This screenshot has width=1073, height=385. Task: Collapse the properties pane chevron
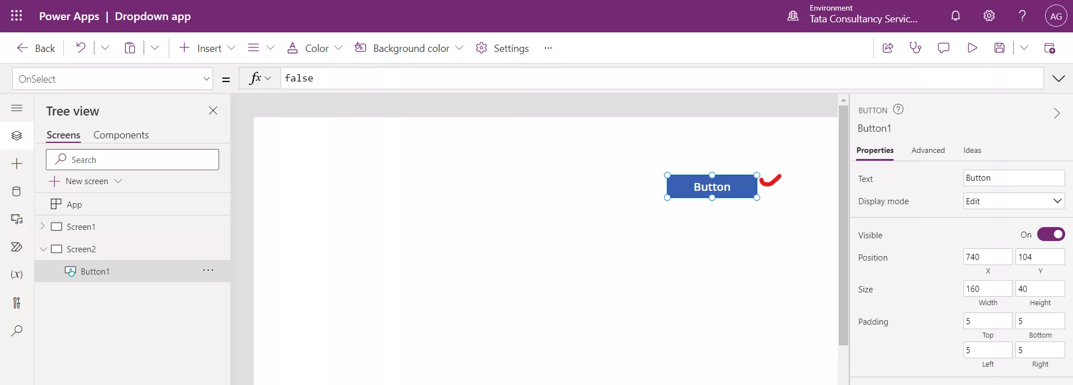point(1056,113)
